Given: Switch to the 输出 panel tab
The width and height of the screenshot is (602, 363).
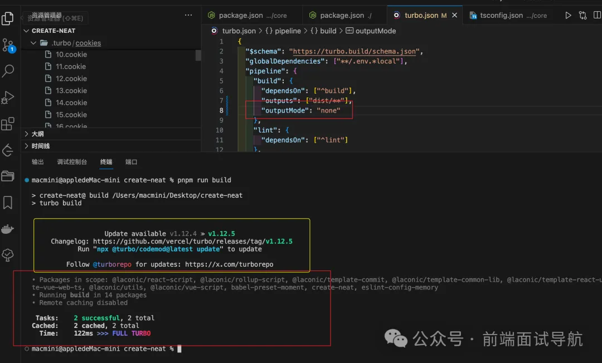Looking at the screenshot, I should click(x=38, y=162).
